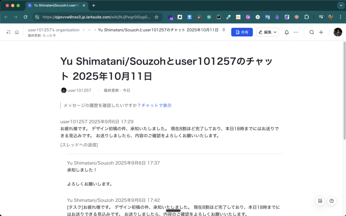This screenshot has height=216, width=346.
Task: Click the search magnifier icon
Action: pyautogui.click(x=312, y=32)
